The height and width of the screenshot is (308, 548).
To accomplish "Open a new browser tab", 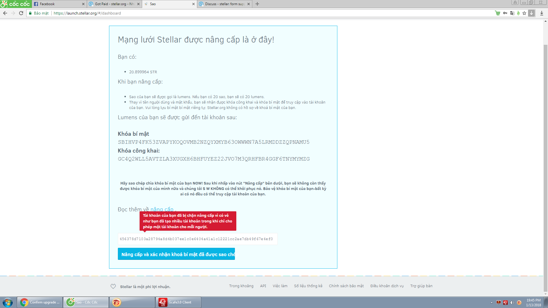I will (x=257, y=4).
